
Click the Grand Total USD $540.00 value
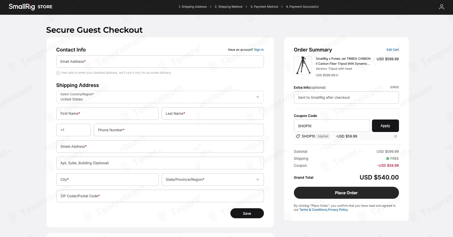tap(379, 177)
